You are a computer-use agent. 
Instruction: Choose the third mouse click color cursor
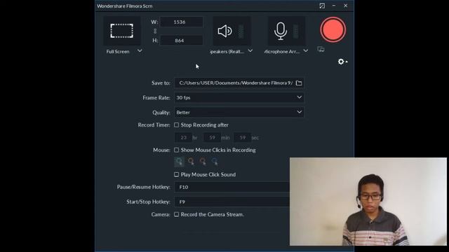203,162
